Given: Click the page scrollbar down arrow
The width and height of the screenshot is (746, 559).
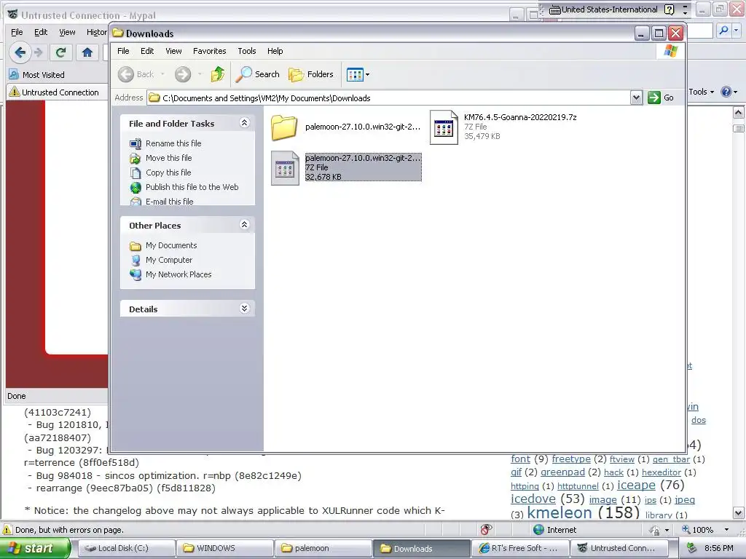Looking at the screenshot, I should [x=739, y=513].
